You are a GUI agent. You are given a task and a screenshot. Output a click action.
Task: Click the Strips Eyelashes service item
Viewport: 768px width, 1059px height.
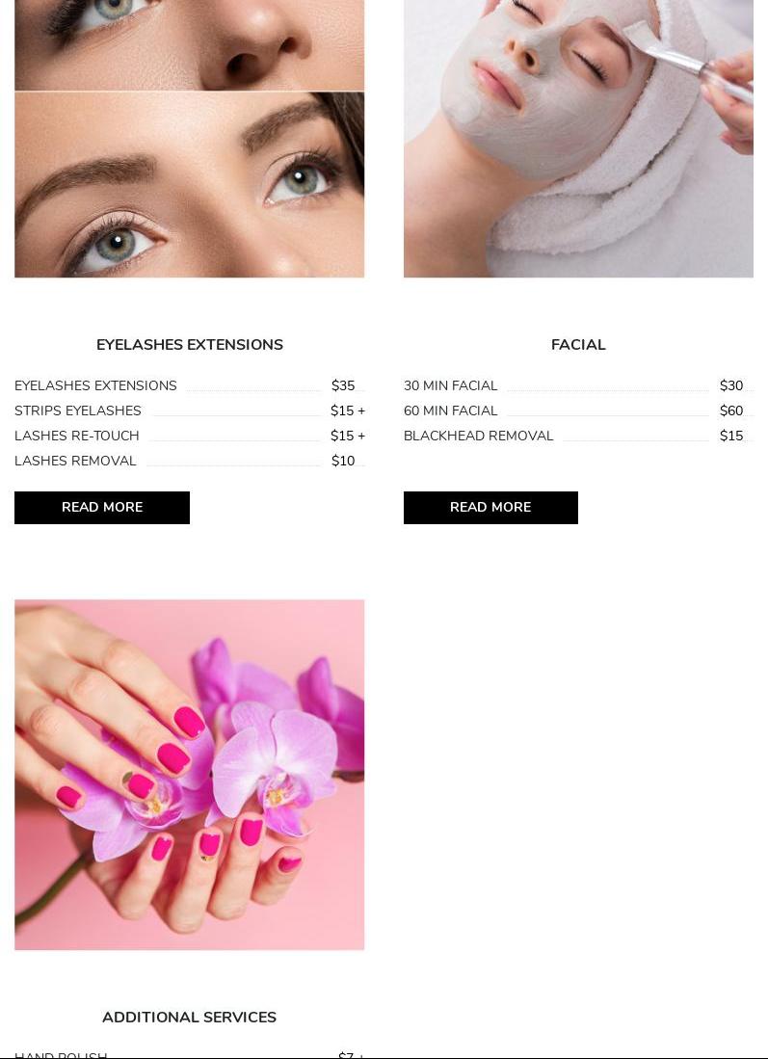pos(78,410)
